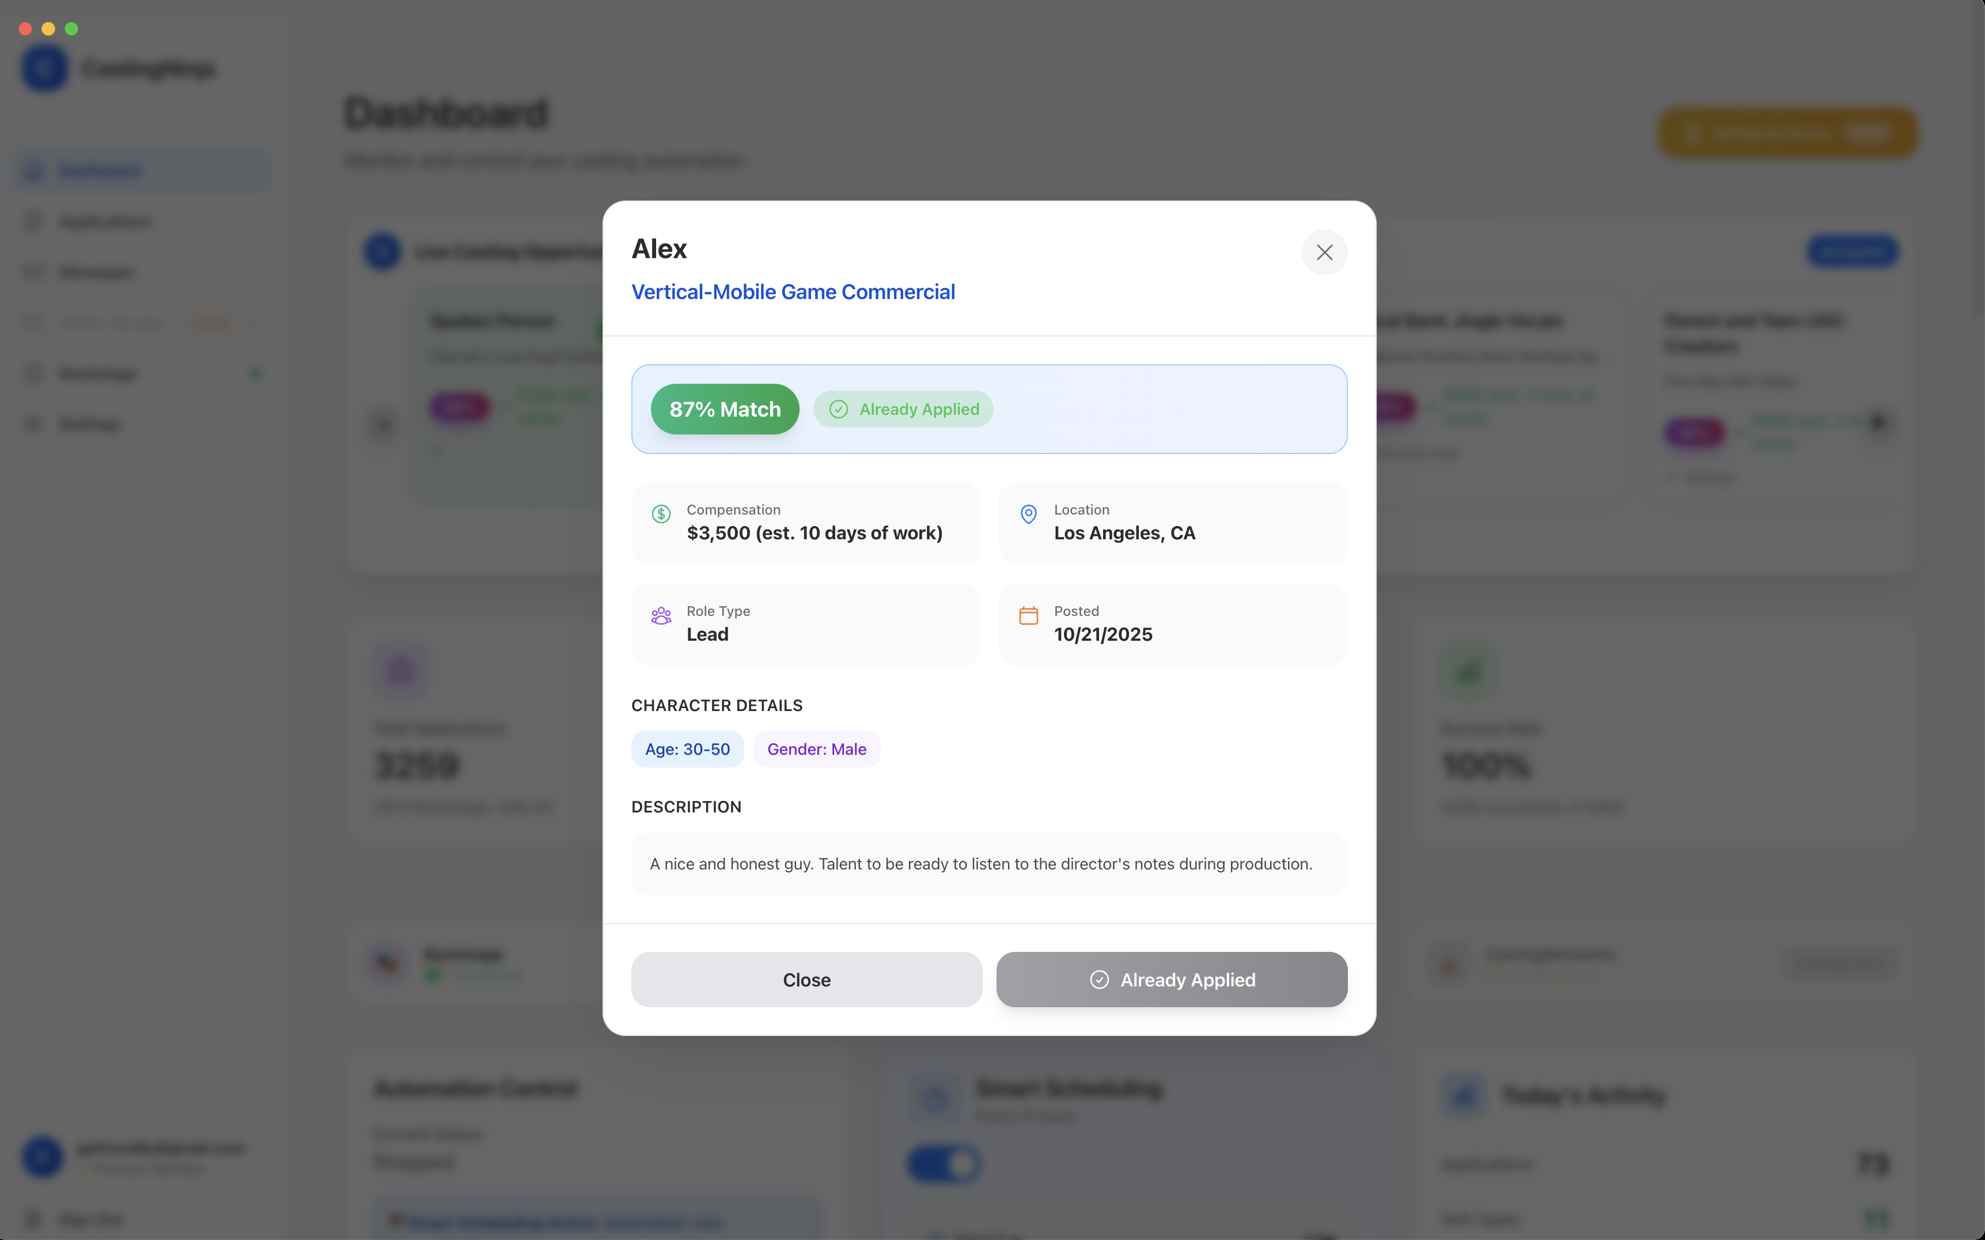Click the dollar Compensation icon
The image size is (1985, 1240).
coord(661,514)
